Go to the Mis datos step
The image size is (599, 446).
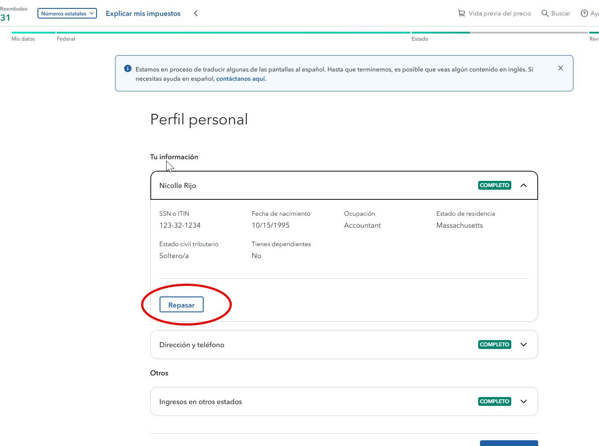pyautogui.click(x=23, y=39)
